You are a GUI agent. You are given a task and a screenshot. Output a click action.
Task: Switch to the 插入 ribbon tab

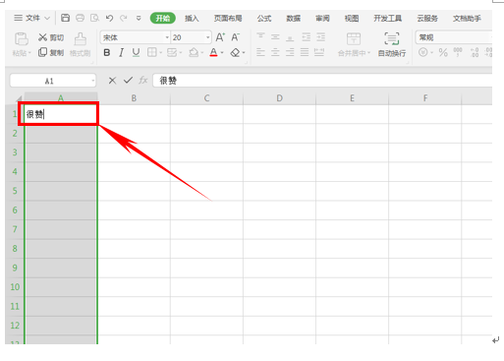point(192,19)
